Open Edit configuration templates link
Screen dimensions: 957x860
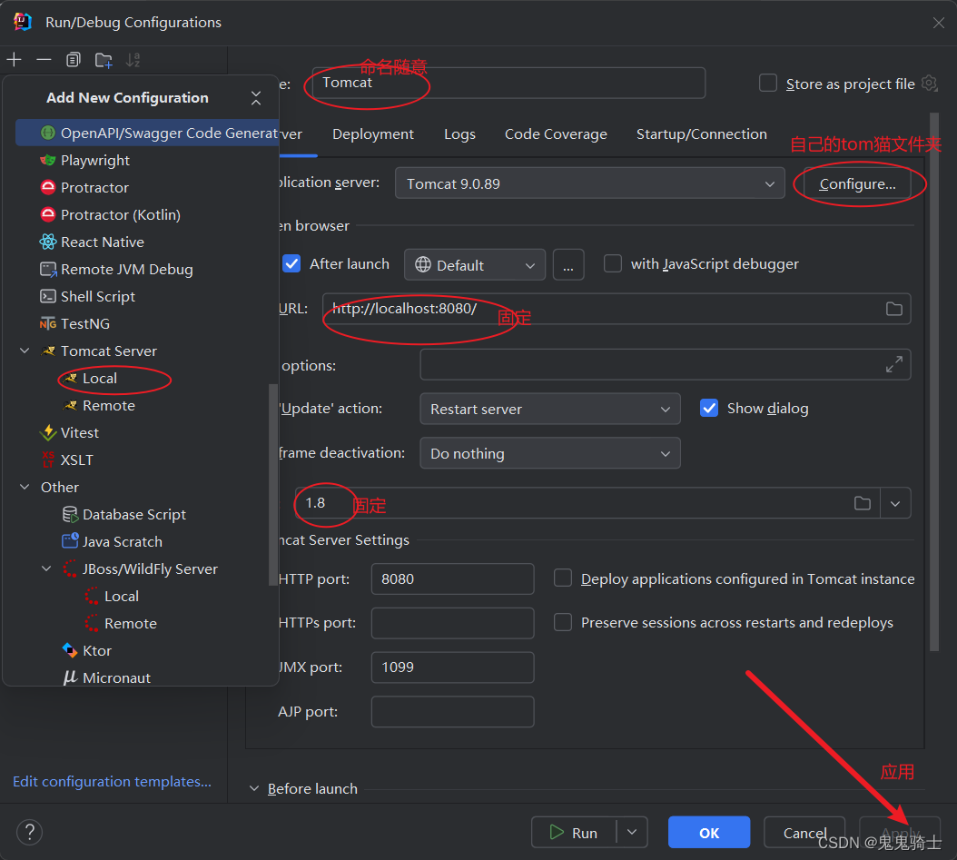tap(113, 781)
